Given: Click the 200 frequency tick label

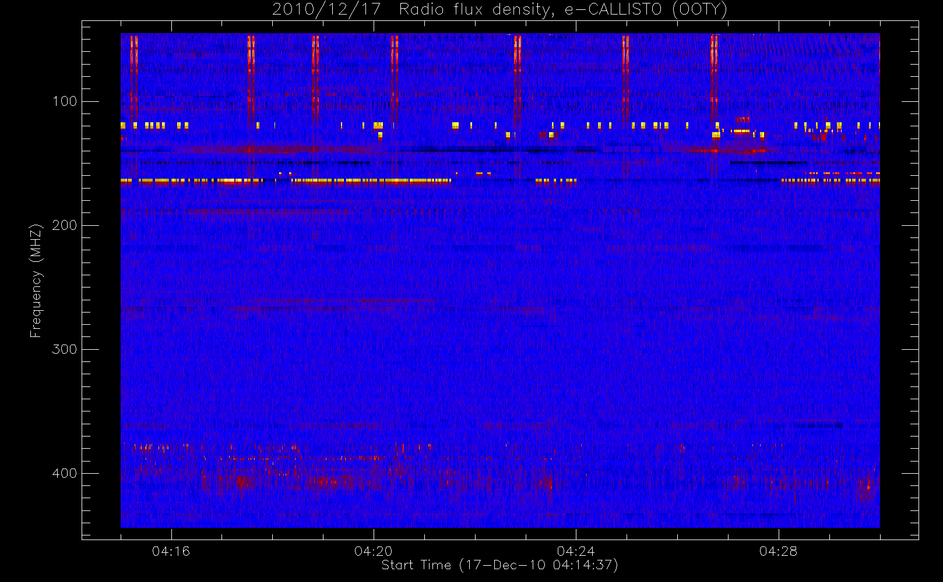Looking at the screenshot, I should tap(65, 225).
